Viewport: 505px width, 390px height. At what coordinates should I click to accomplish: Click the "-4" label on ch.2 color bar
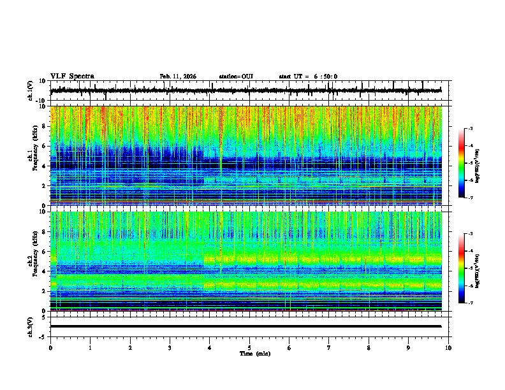tap(470, 250)
